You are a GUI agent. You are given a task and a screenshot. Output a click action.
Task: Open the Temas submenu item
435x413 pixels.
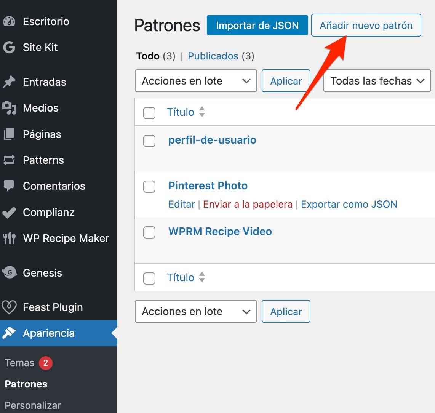[x=19, y=362]
